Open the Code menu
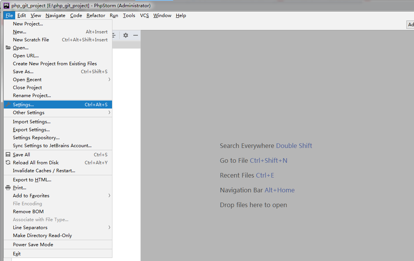Screen dimensions: 414x261 (76, 16)
